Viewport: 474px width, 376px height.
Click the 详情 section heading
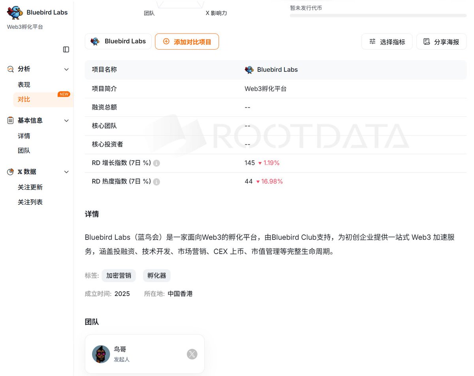[92, 214]
